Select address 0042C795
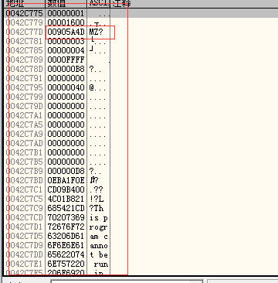The height and width of the screenshot is (283, 278). tap(25, 87)
